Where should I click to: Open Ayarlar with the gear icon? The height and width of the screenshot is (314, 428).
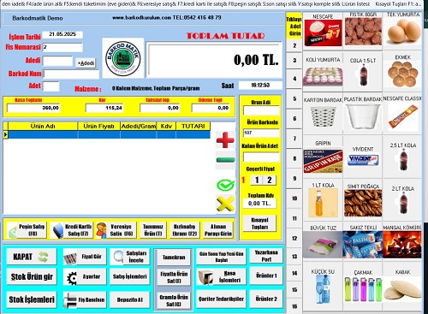pyautogui.click(x=85, y=276)
